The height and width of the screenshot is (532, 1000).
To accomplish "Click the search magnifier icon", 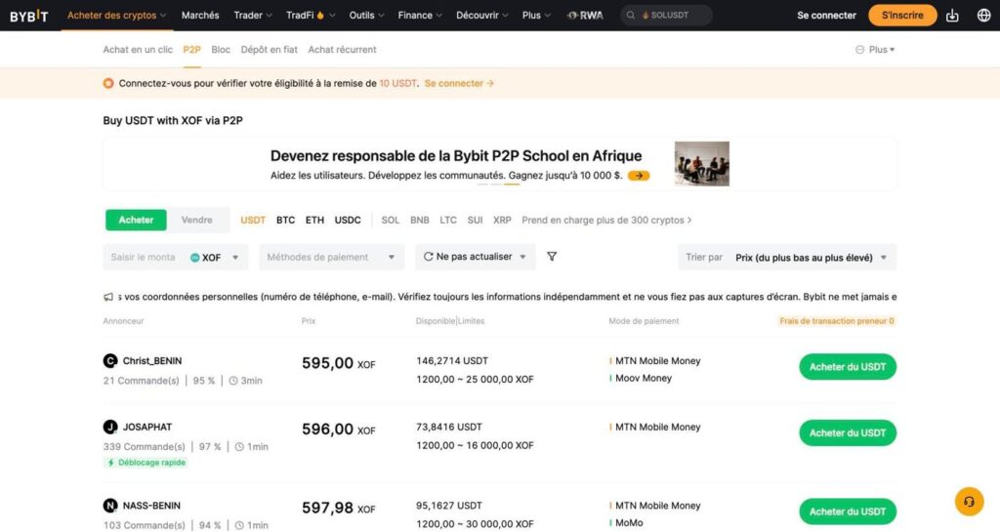I will click(x=630, y=16).
